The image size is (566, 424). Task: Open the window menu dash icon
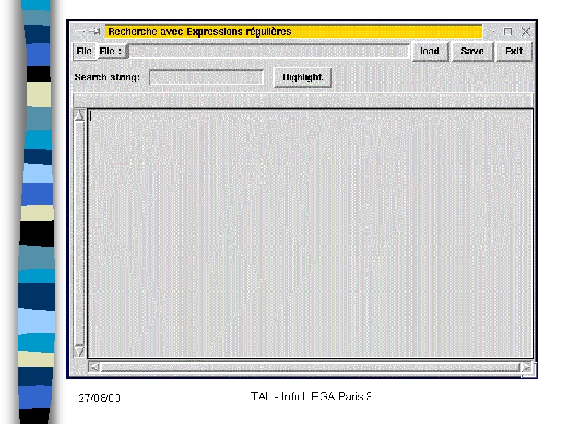(x=80, y=32)
